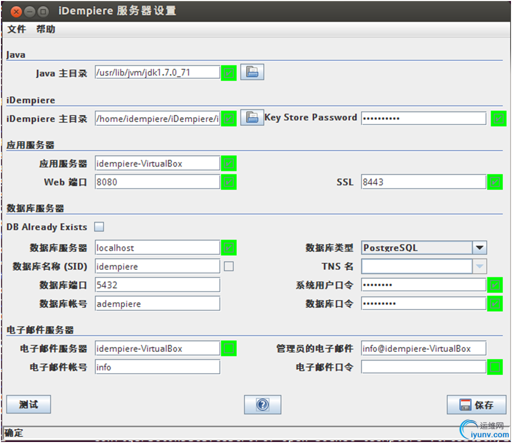Click the database password field

[x=423, y=303]
